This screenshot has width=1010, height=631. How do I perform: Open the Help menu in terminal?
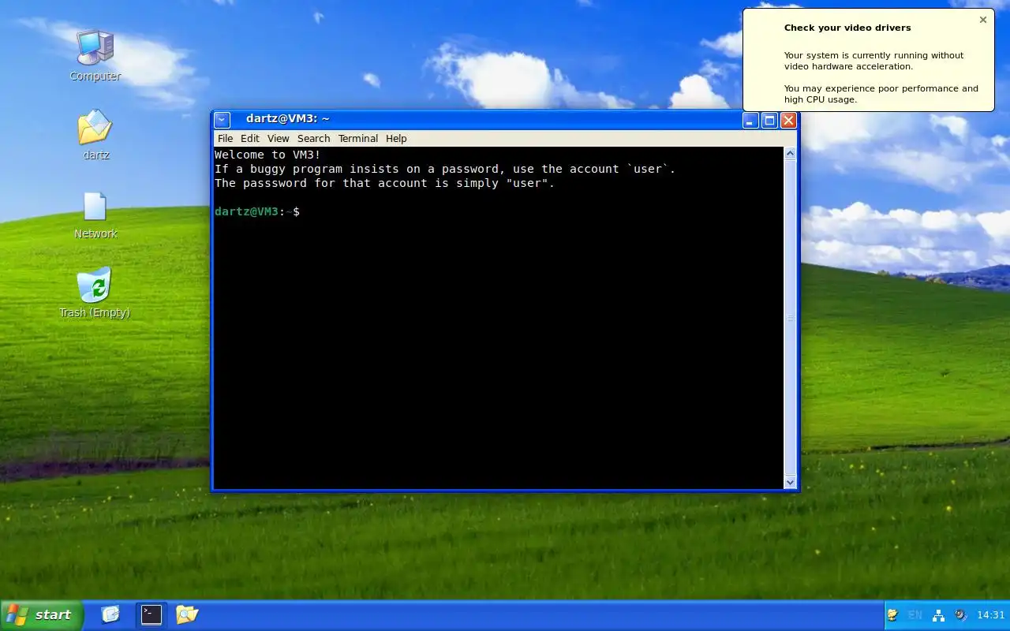coord(396,138)
